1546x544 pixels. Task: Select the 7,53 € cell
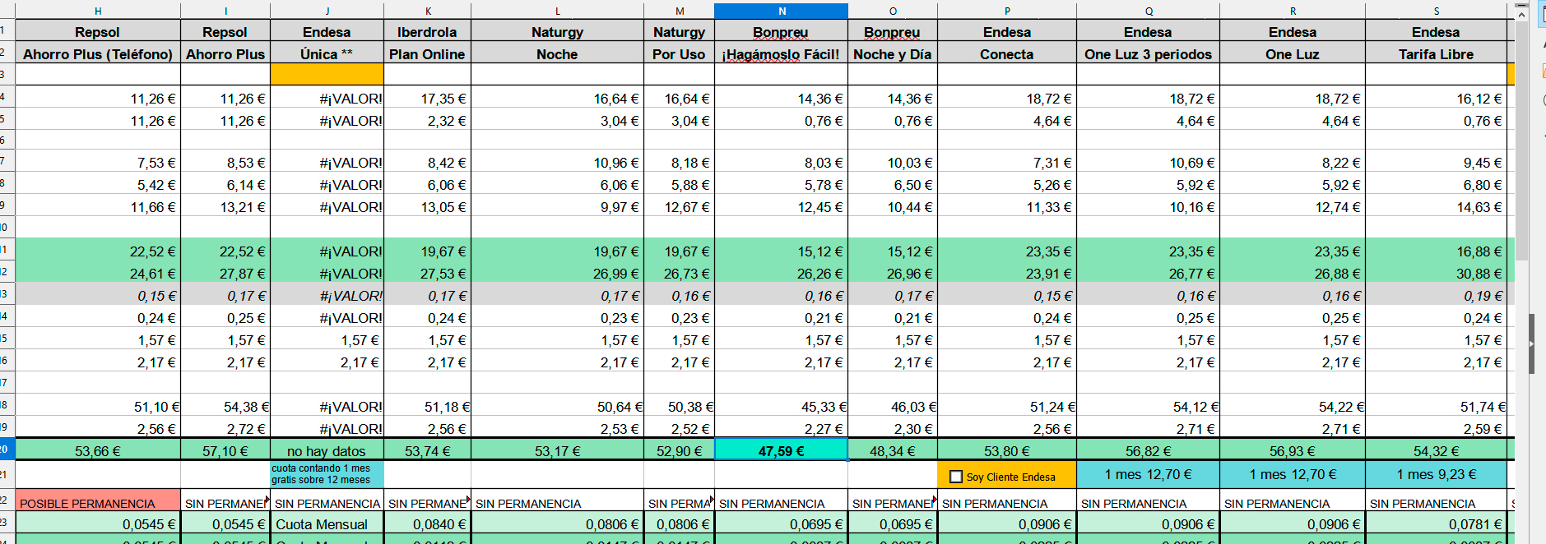pyautogui.click(x=98, y=163)
